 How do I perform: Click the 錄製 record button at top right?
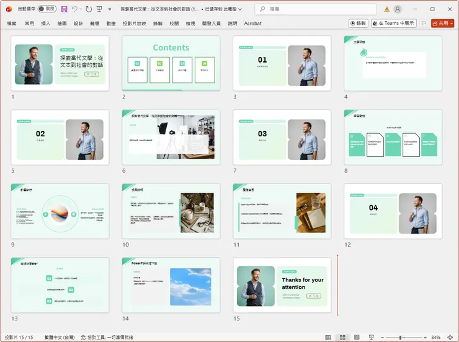(x=359, y=24)
